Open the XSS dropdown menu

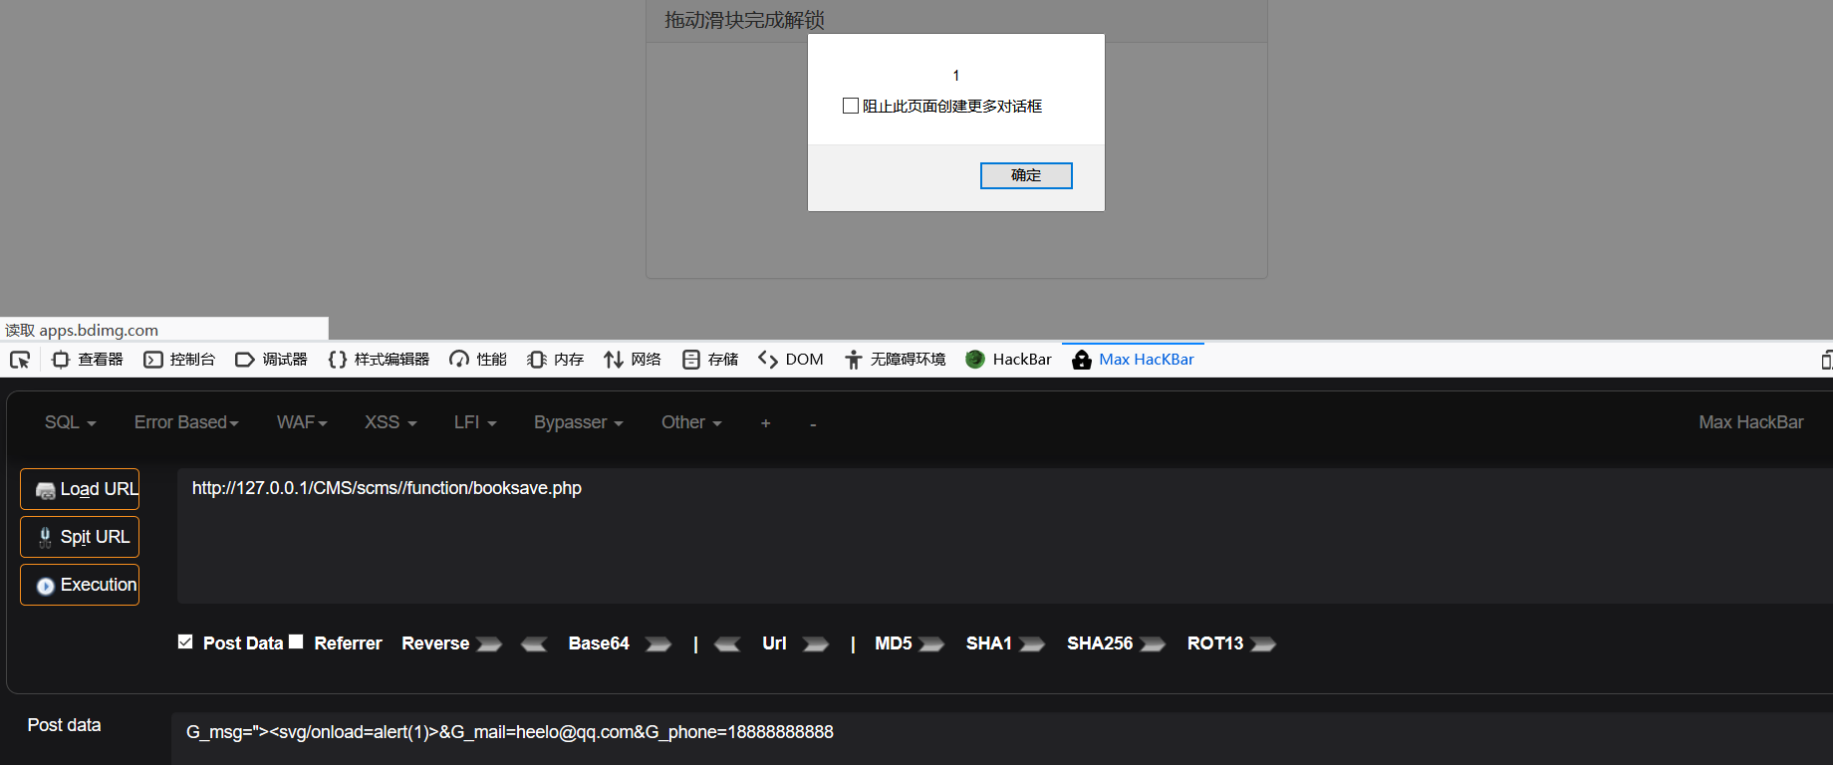coord(391,422)
